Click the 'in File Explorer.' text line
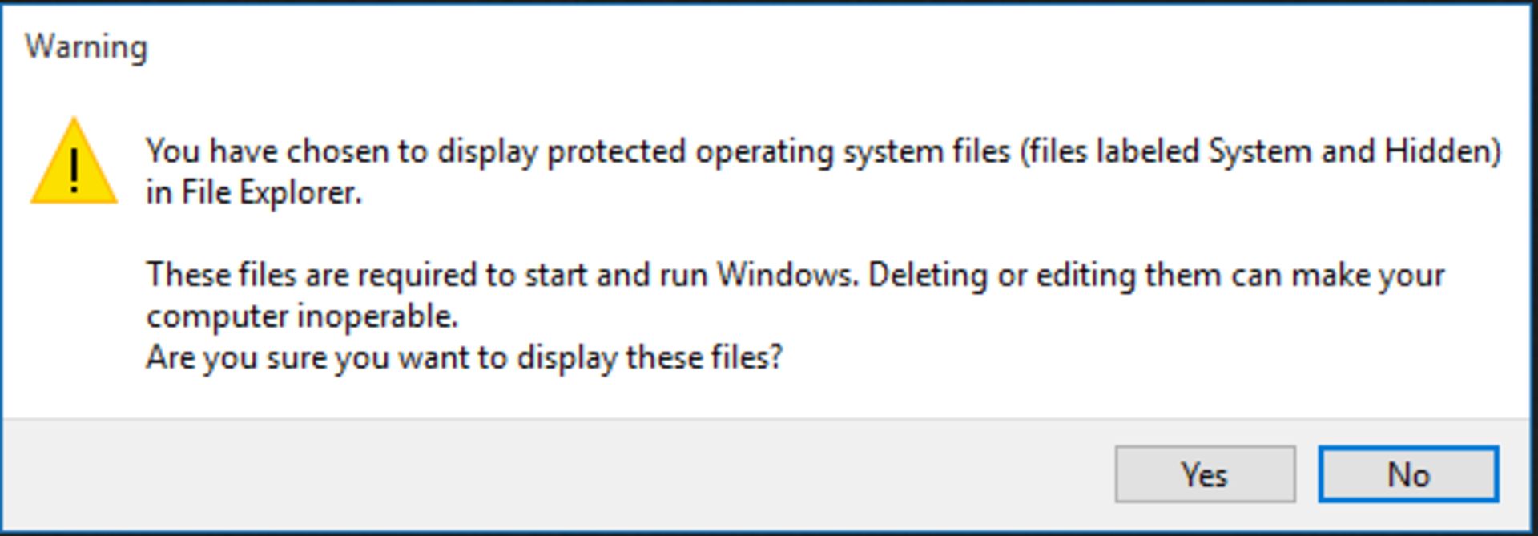This screenshot has height=536, width=1538. [254, 192]
